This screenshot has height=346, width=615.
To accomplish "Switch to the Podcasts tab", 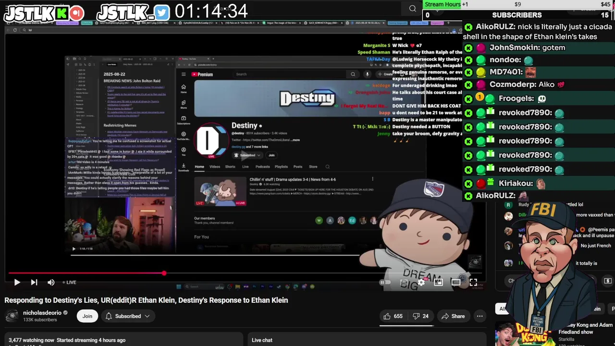I will pos(262,167).
